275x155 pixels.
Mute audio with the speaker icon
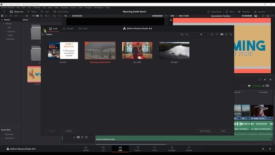(249, 86)
